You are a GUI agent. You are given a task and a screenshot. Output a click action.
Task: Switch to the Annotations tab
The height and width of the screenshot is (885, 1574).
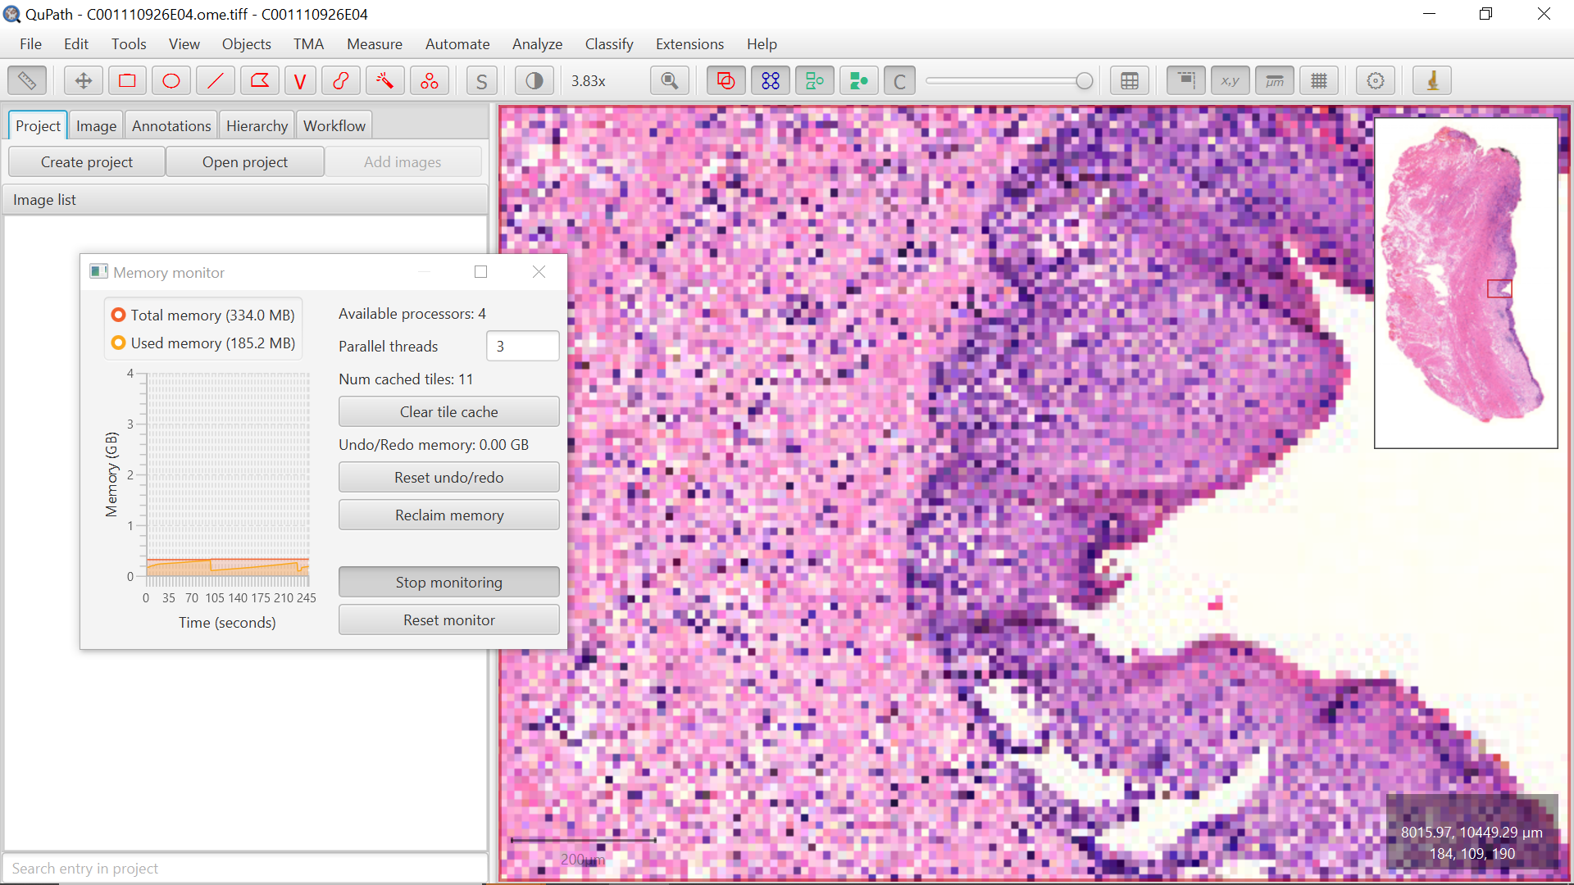point(171,125)
